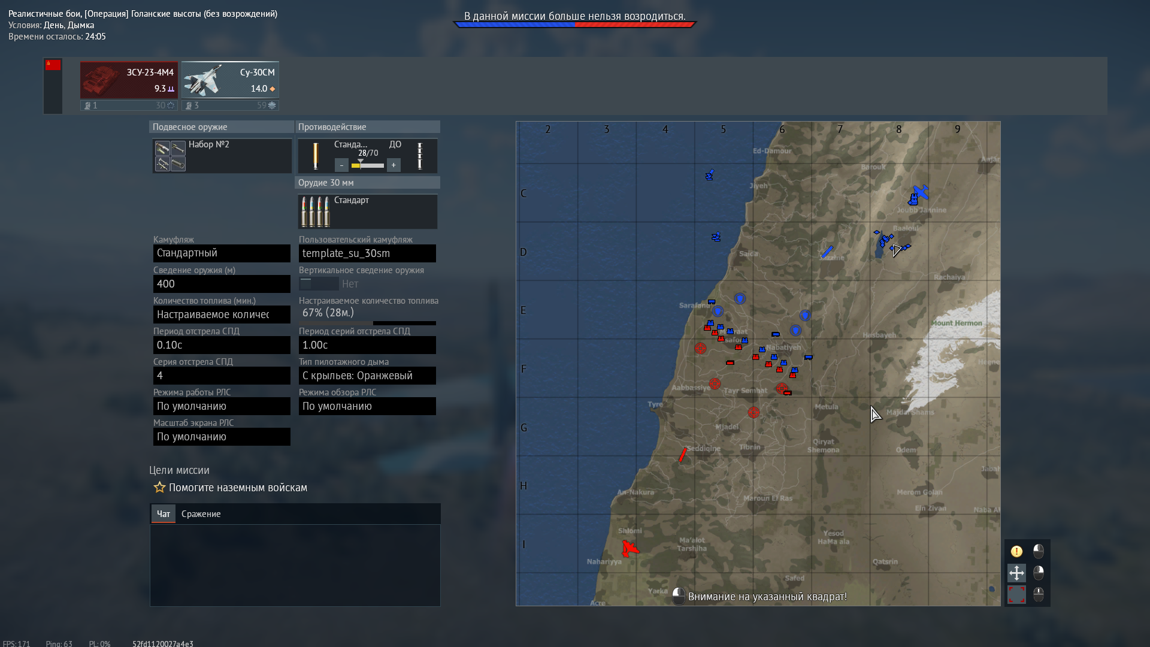Switch to the Чат tab

click(163, 514)
